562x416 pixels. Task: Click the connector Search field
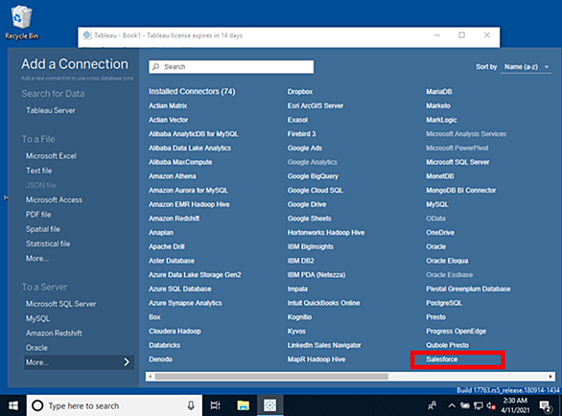click(231, 67)
